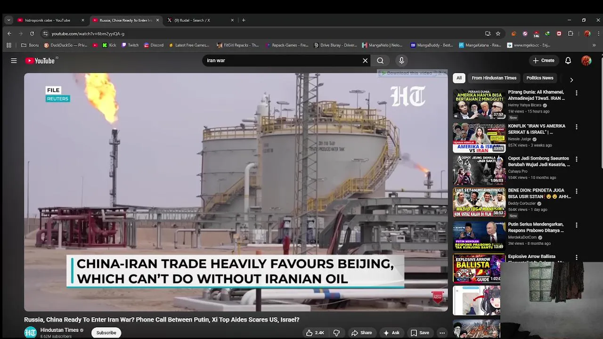
Task: Open the 'Discord' bookmark
Action: click(x=154, y=45)
